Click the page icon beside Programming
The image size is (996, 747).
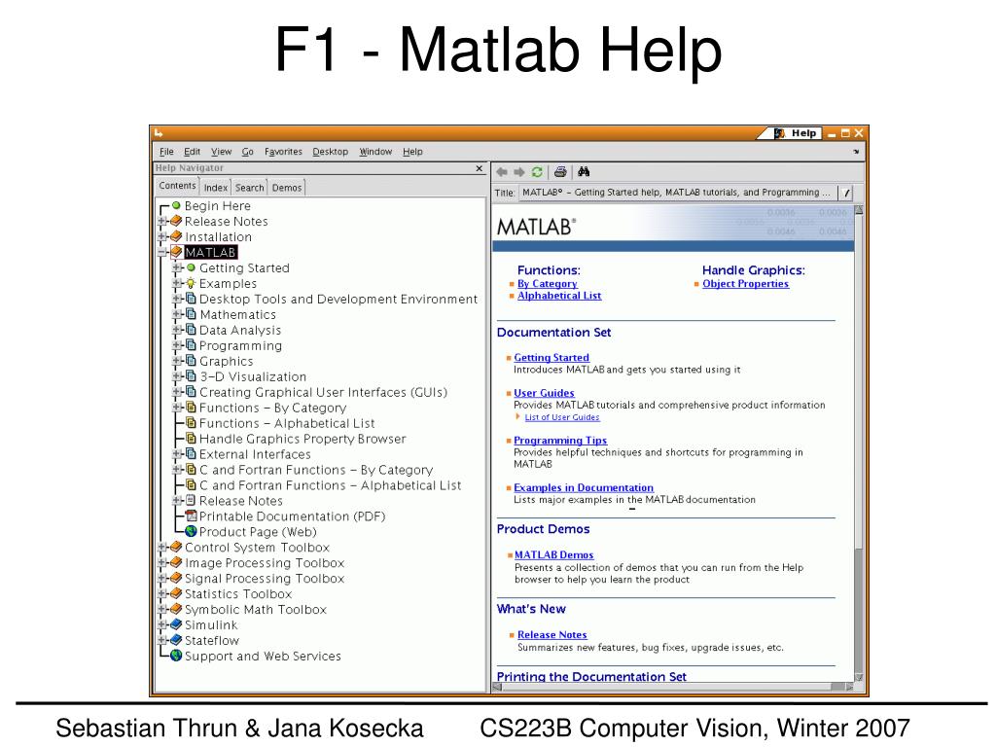[191, 345]
